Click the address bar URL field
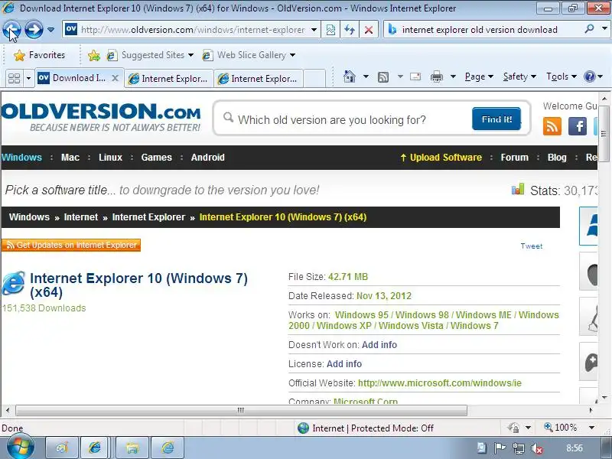The image size is (612, 459). coord(193,30)
